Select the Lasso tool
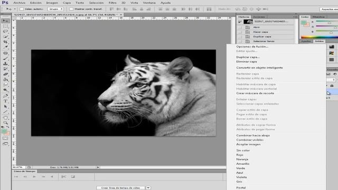 [5, 32]
